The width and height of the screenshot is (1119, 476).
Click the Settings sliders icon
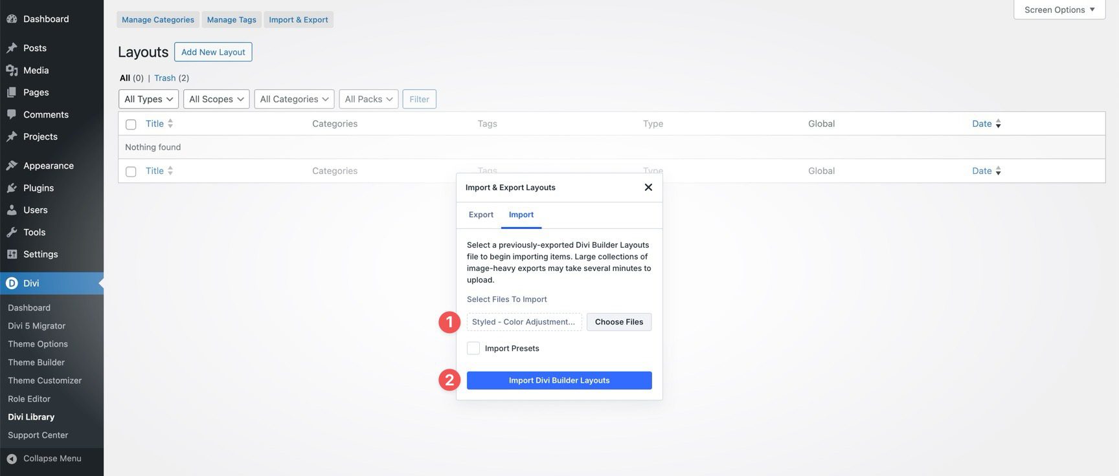tap(12, 254)
